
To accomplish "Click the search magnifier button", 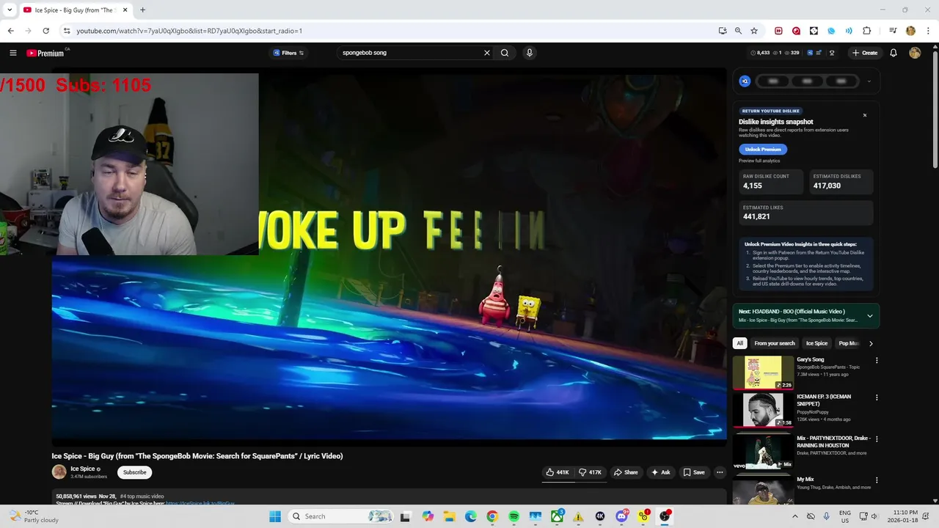I will point(505,53).
